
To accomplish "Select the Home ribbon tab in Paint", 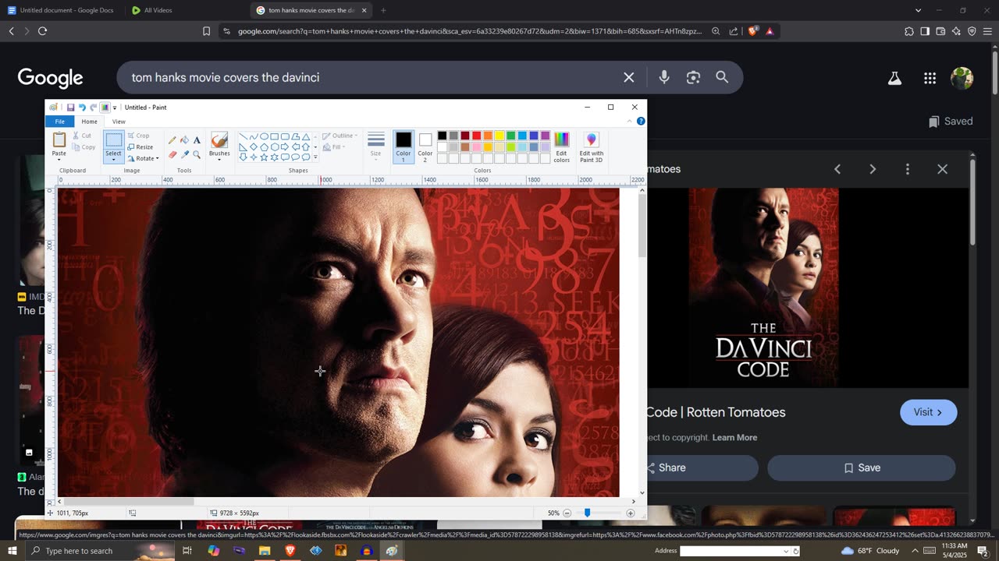I will tap(90, 122).
